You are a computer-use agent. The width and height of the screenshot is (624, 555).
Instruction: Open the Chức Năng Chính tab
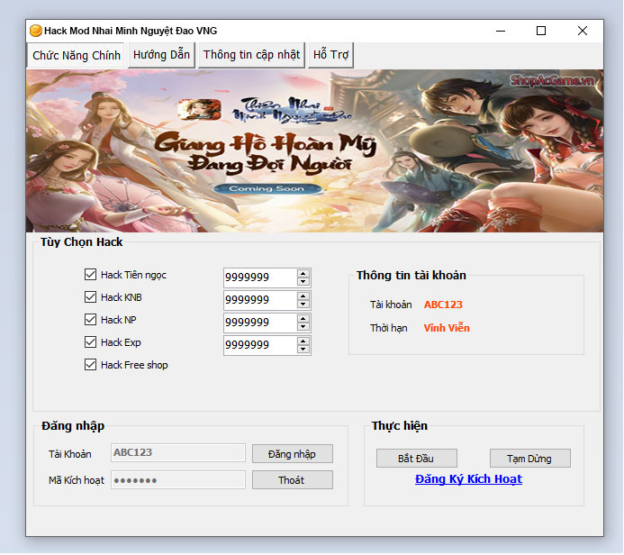point(76,55)
